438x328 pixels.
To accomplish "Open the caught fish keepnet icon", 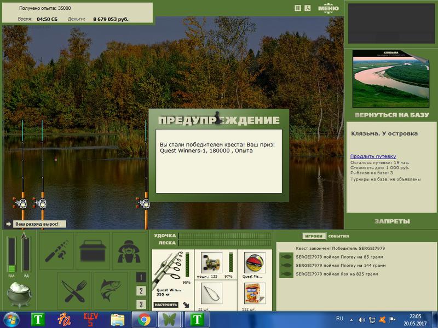I will (111, 291).
